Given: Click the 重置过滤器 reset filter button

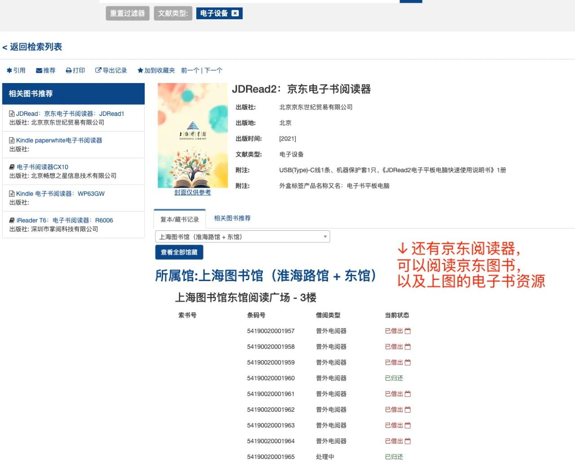Looking at the screenshot, I should point(127,13).
